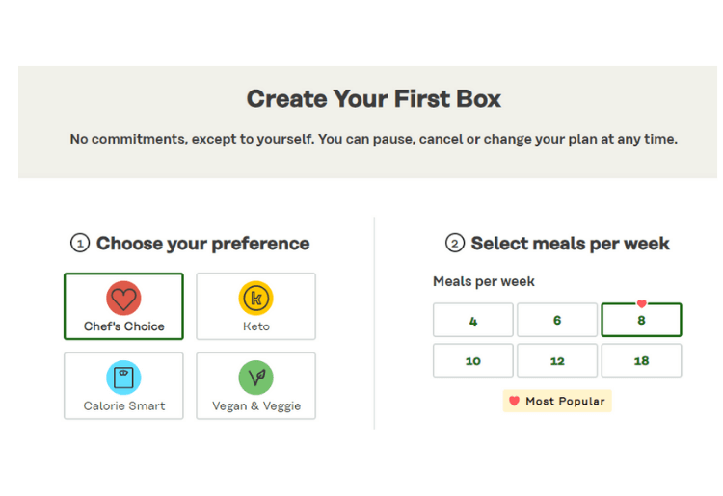Click the Keto yellow K icon

click(x=255, y=299)
